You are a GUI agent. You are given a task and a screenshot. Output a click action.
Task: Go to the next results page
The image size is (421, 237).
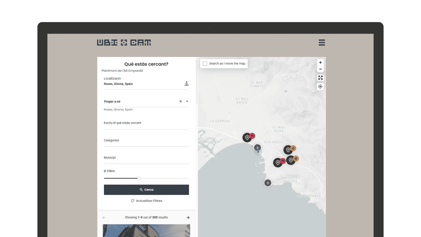188,218
